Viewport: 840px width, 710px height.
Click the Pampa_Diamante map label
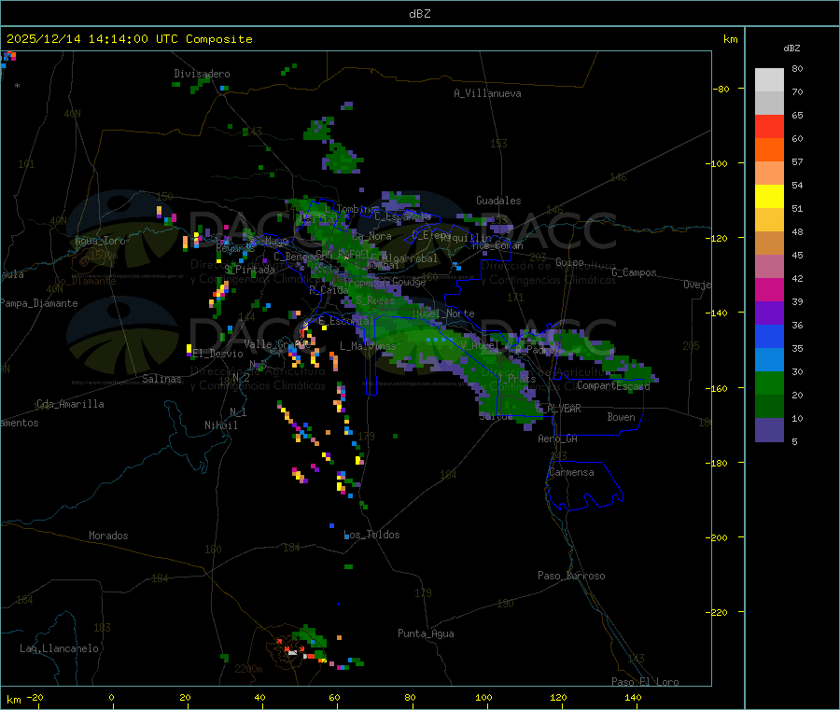pos(39,303)
